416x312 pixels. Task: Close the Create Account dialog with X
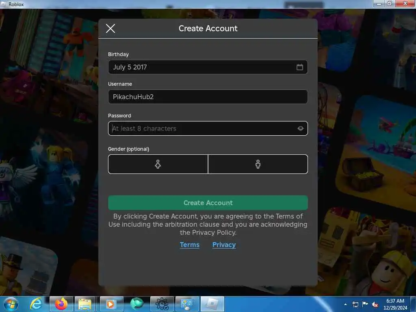(x=110, y=28)
